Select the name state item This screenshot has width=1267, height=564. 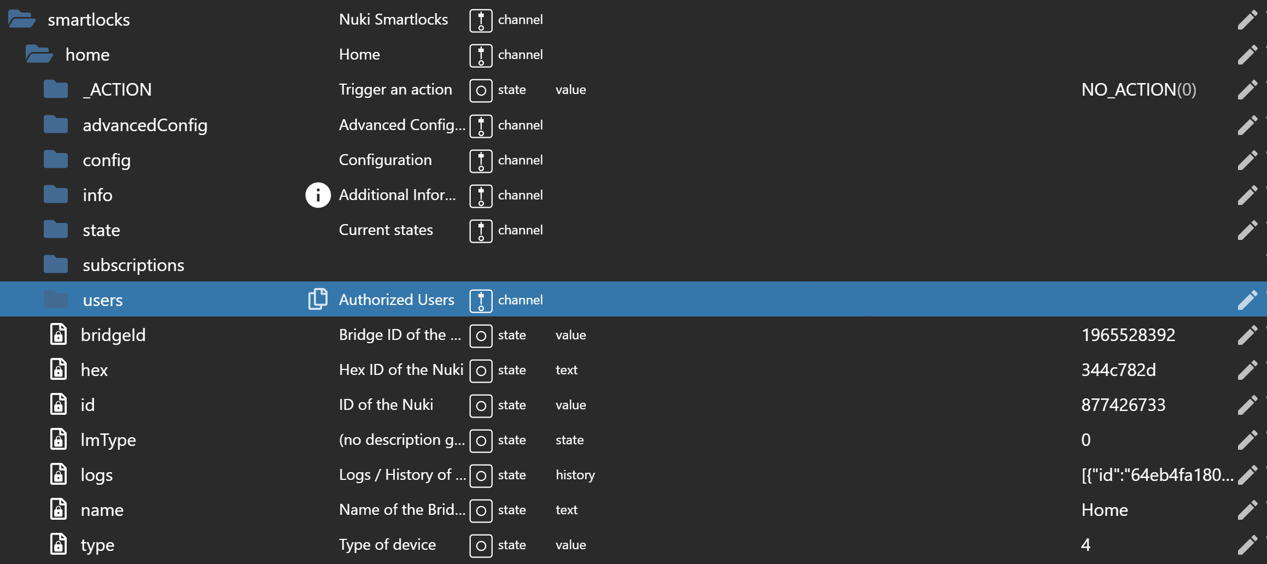102,510
